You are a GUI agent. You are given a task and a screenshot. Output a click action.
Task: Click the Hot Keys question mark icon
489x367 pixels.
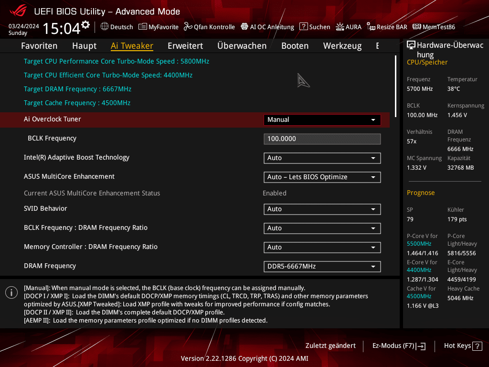477,346
